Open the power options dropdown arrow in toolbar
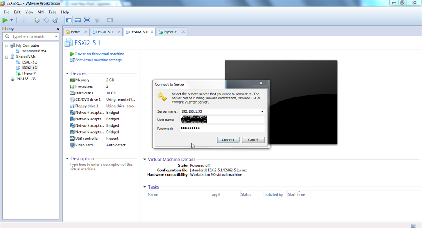Viewport: 422px width, 231px height. tap(12, 20)
